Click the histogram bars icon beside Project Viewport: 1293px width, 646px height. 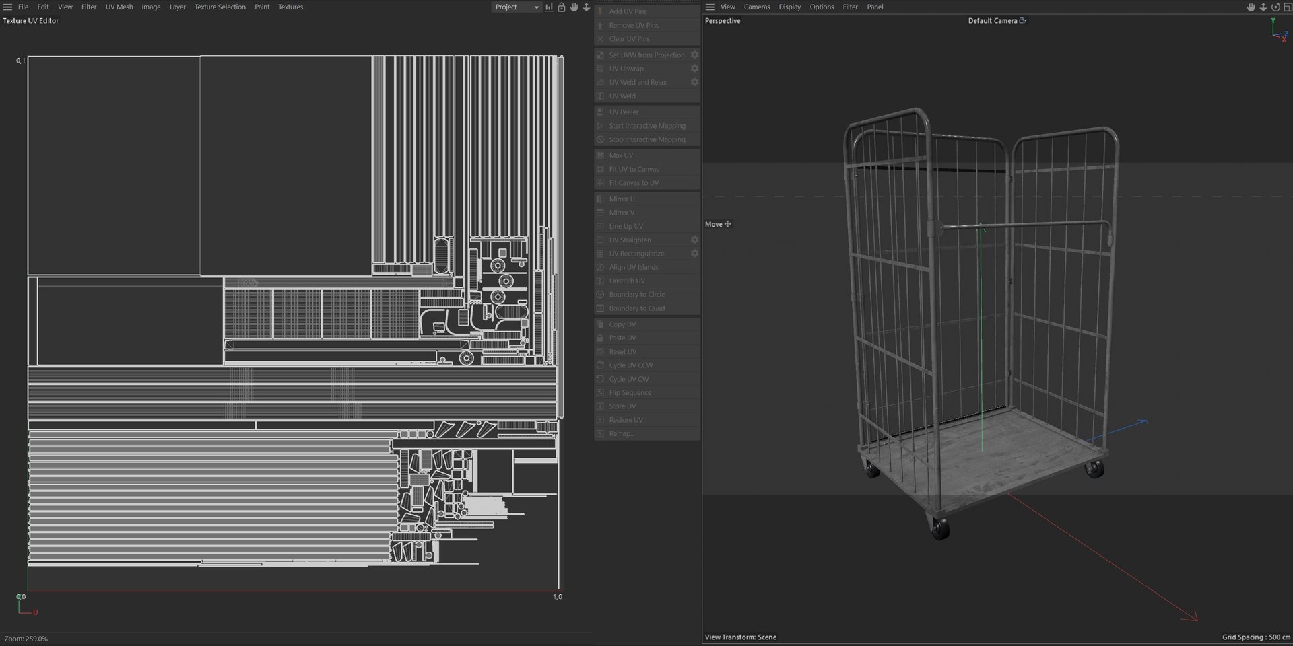tap(550, 7)
